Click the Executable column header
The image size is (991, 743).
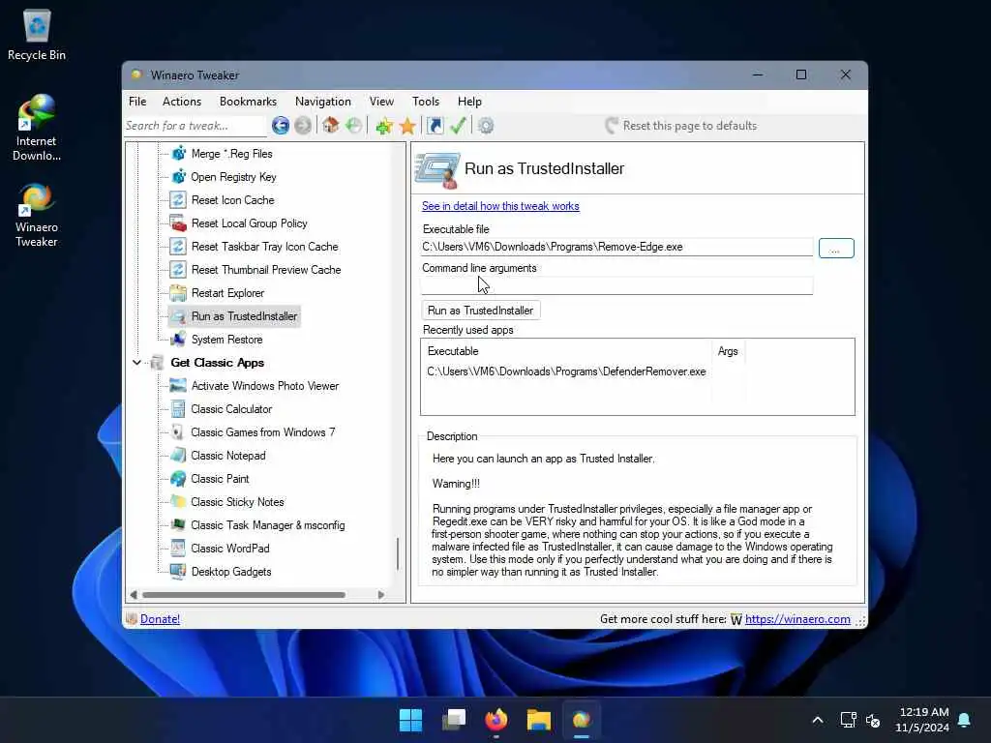point(566,351)
